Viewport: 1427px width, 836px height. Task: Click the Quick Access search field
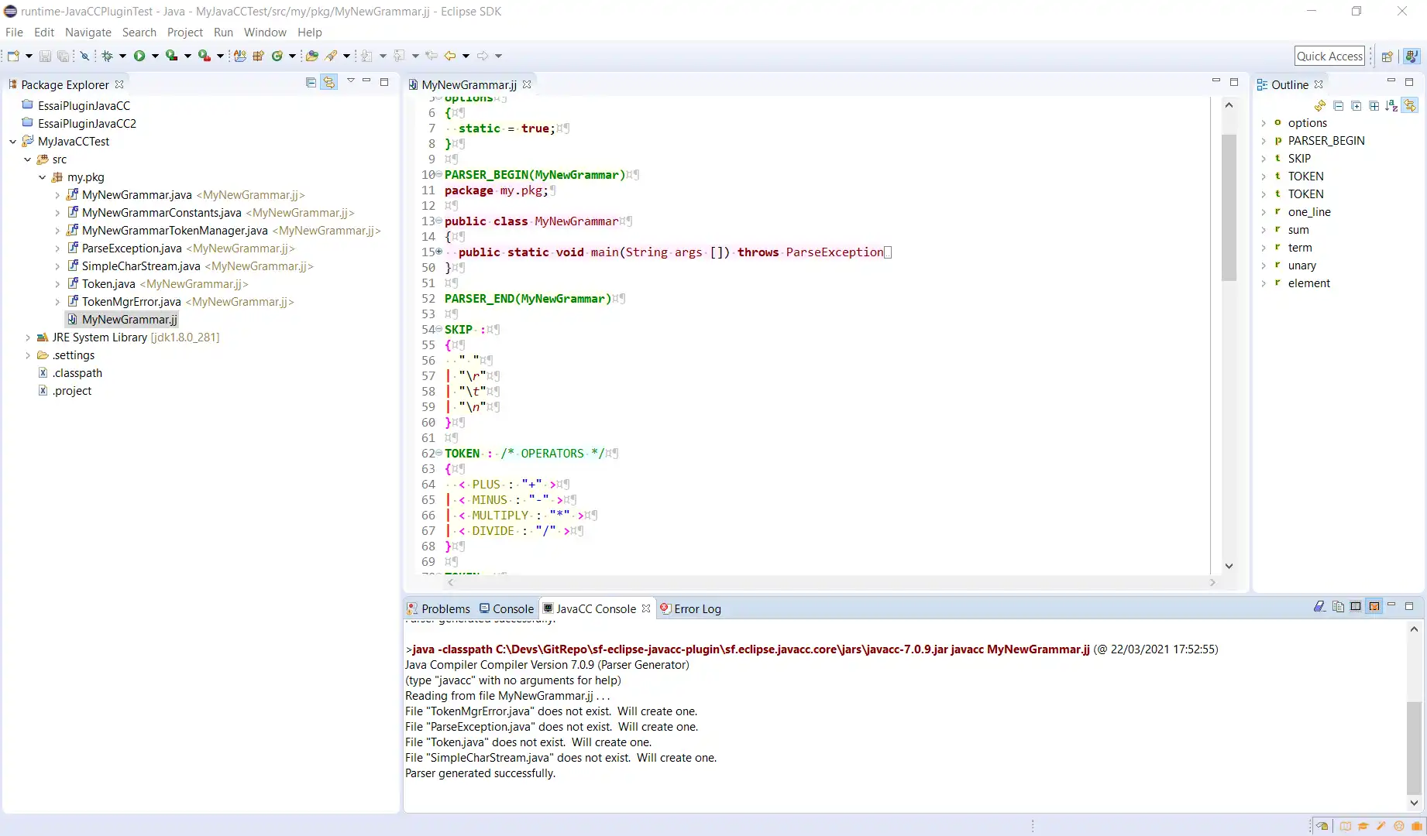(1329, 56)
